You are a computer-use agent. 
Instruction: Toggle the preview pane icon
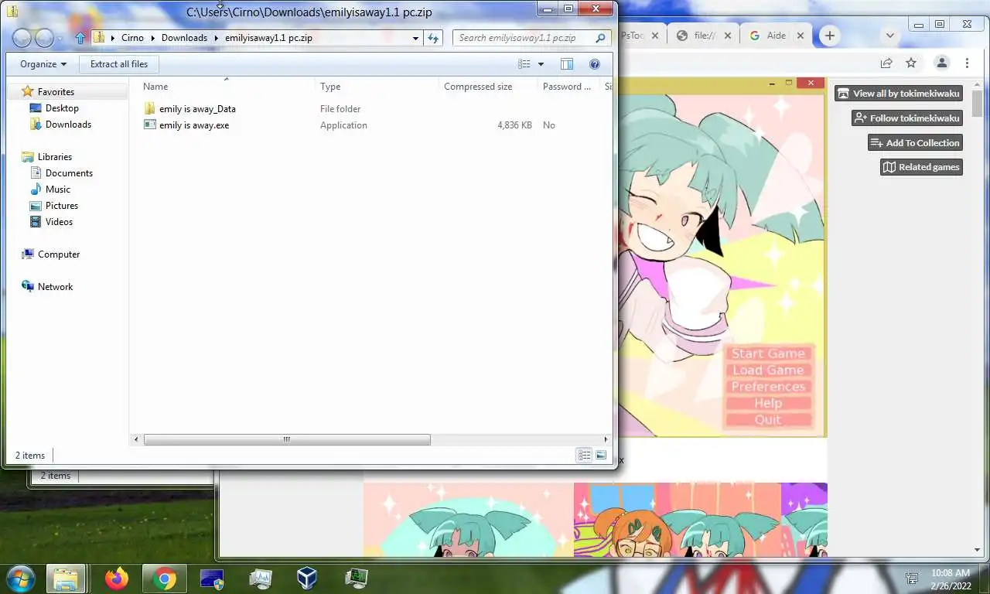click(567, 64)
